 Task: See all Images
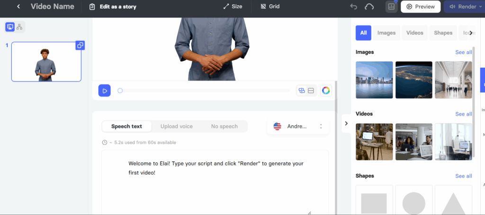pyautogui.click(x=463, y=52)
